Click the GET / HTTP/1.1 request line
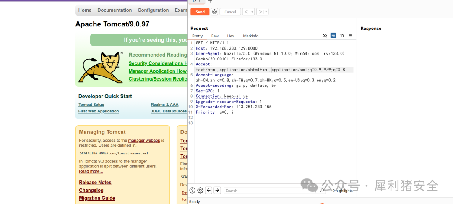Viewport: 453px width, 204px height. pos(212,43)
